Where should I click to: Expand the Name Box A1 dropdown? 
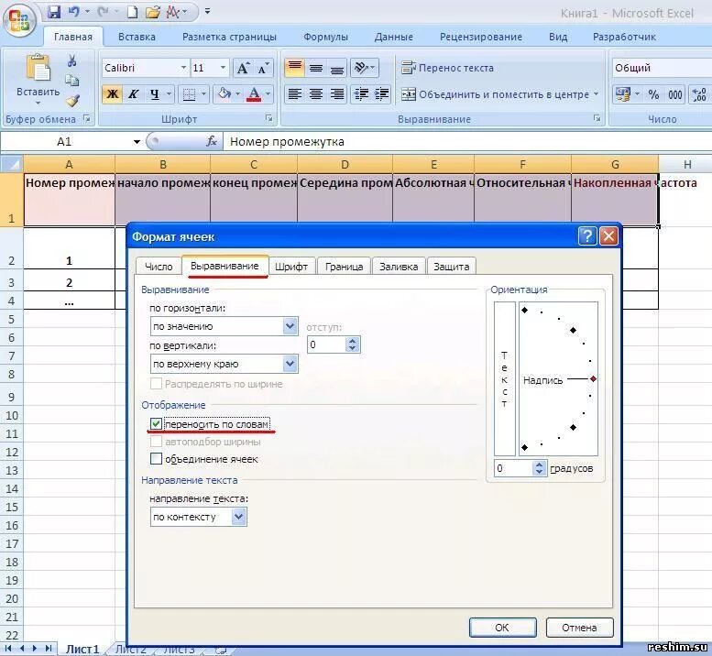coord(137,142)
